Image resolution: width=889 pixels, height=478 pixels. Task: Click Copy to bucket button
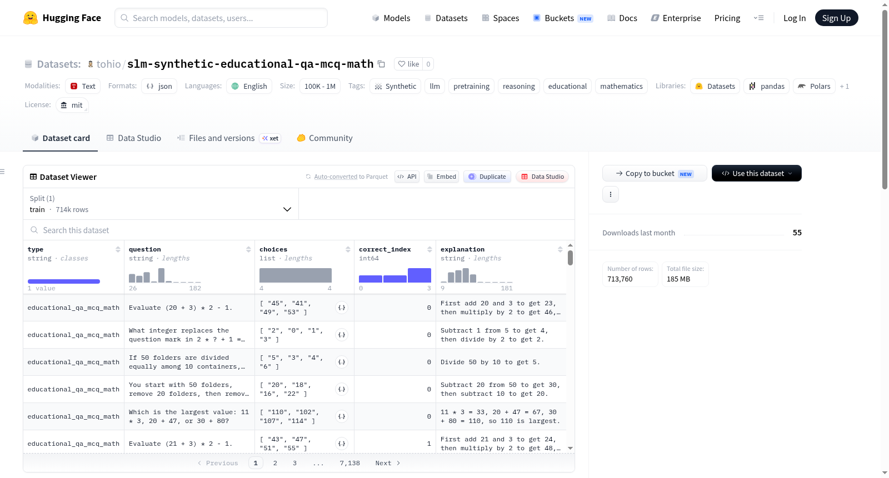tap(655, 173)
